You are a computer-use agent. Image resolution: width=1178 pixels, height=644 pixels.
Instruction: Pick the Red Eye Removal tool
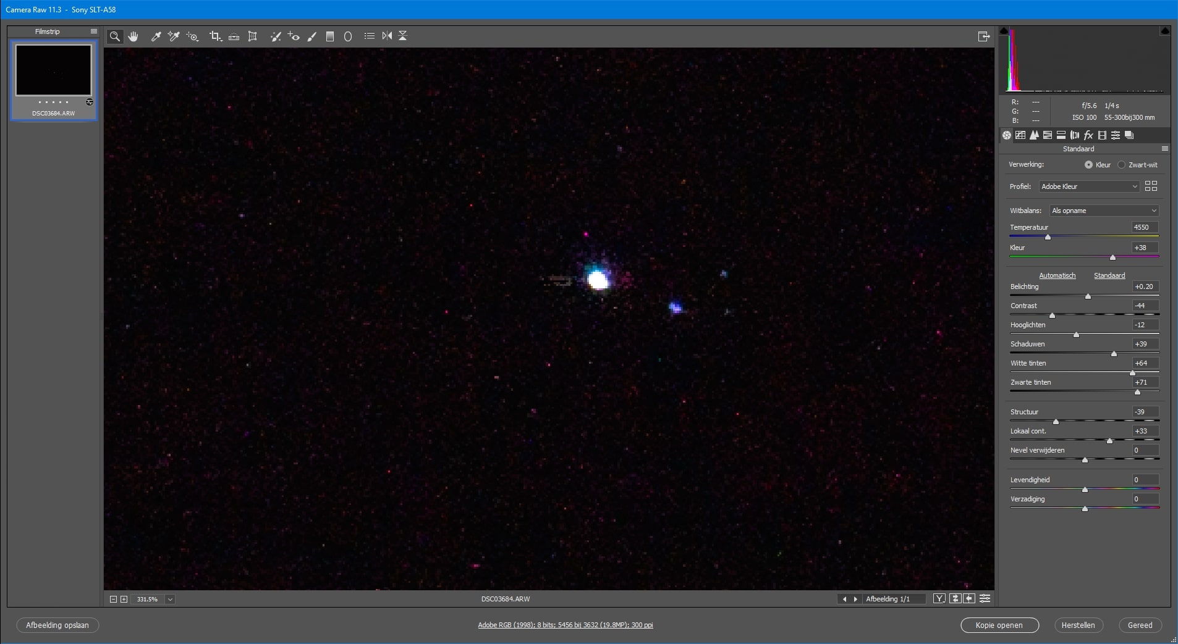tap(294, 36)
